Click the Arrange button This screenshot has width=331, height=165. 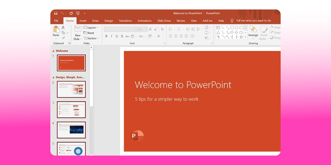pyautogui.click(x=253, y=33)
